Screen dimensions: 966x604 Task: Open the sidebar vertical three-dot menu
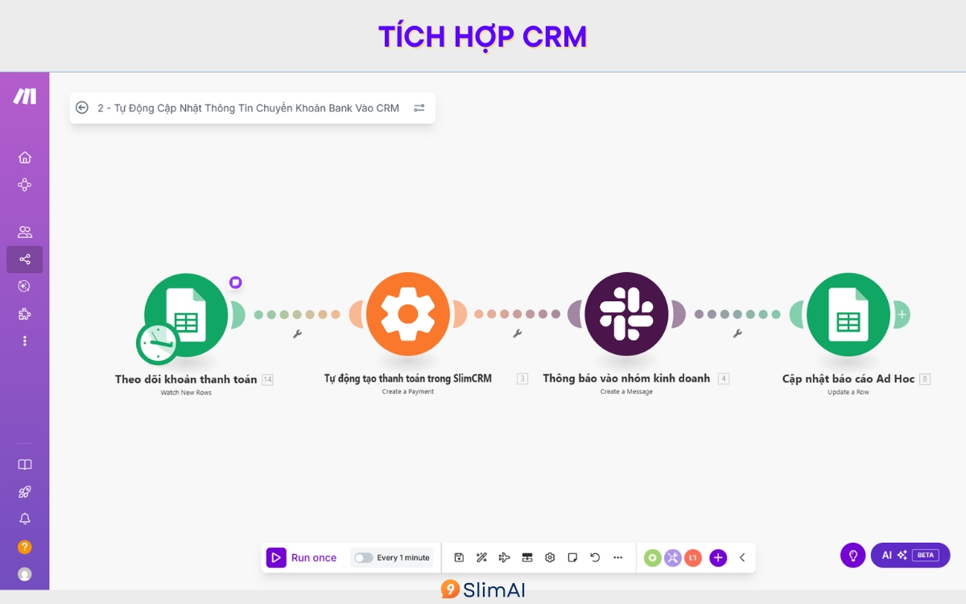25,341
